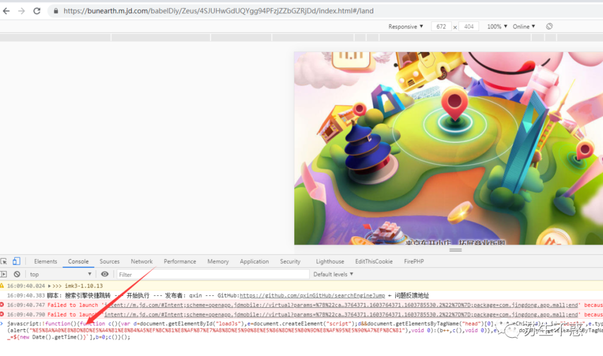
Task: Open the Online throttling dropdown
Action: pos(524,27)
